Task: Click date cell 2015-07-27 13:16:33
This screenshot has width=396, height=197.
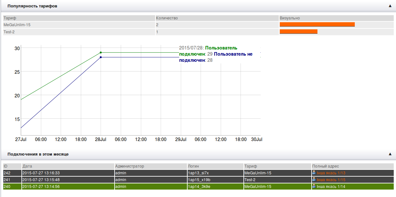Action: (x=41, y=173)
